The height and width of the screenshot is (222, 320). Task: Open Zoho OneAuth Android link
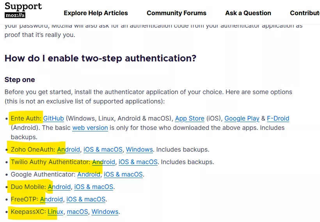pyautogui.click(x=68, y=149)
